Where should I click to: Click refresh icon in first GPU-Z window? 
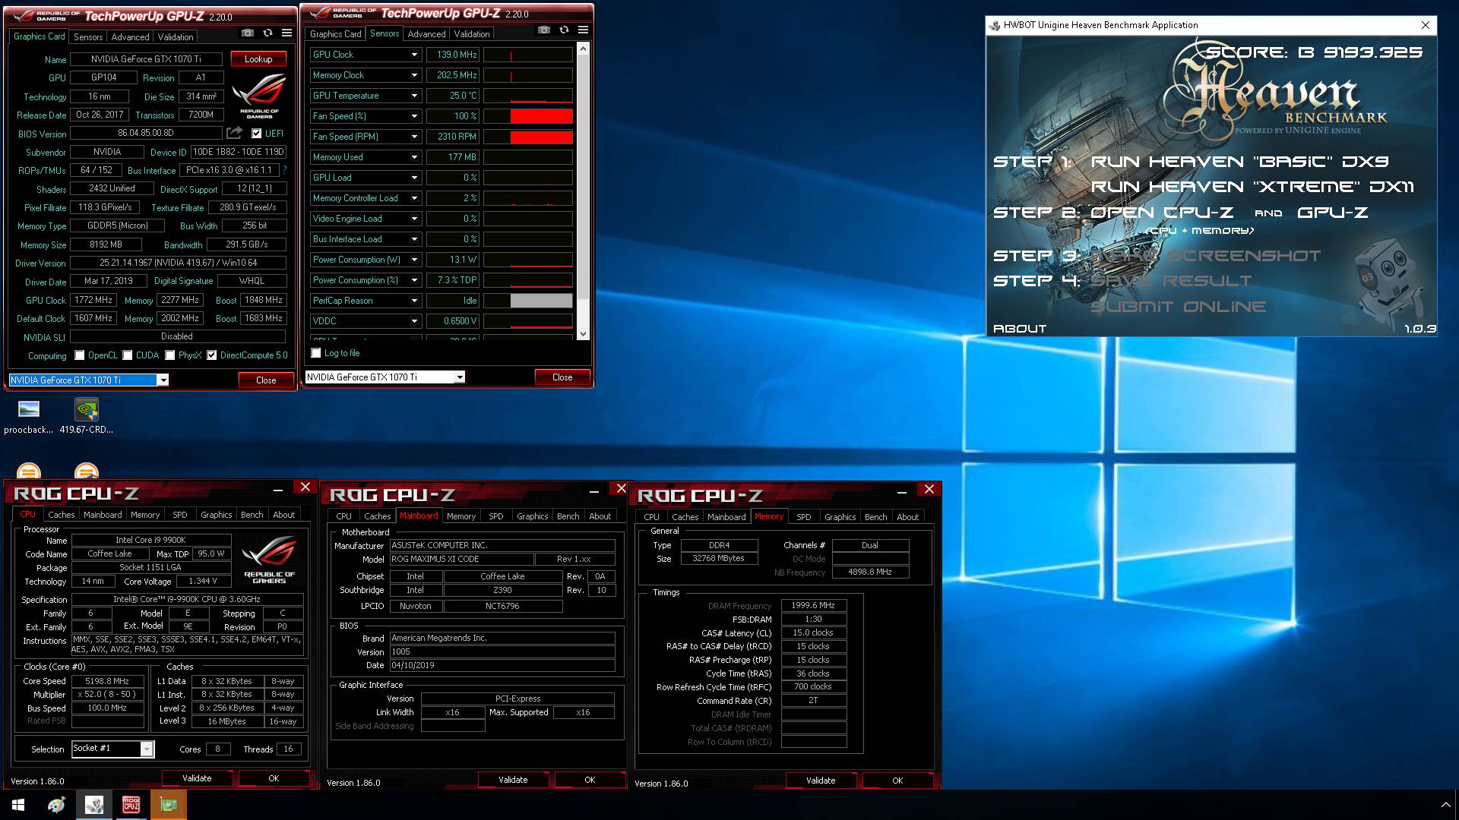click(x=267, y=33)
